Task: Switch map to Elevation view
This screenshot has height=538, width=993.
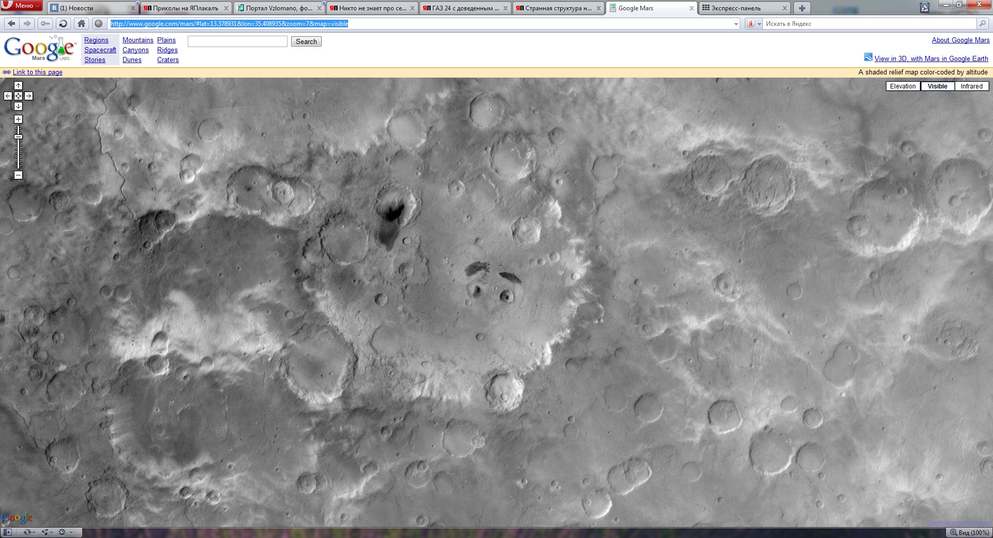Action: [x=902, y=86]
